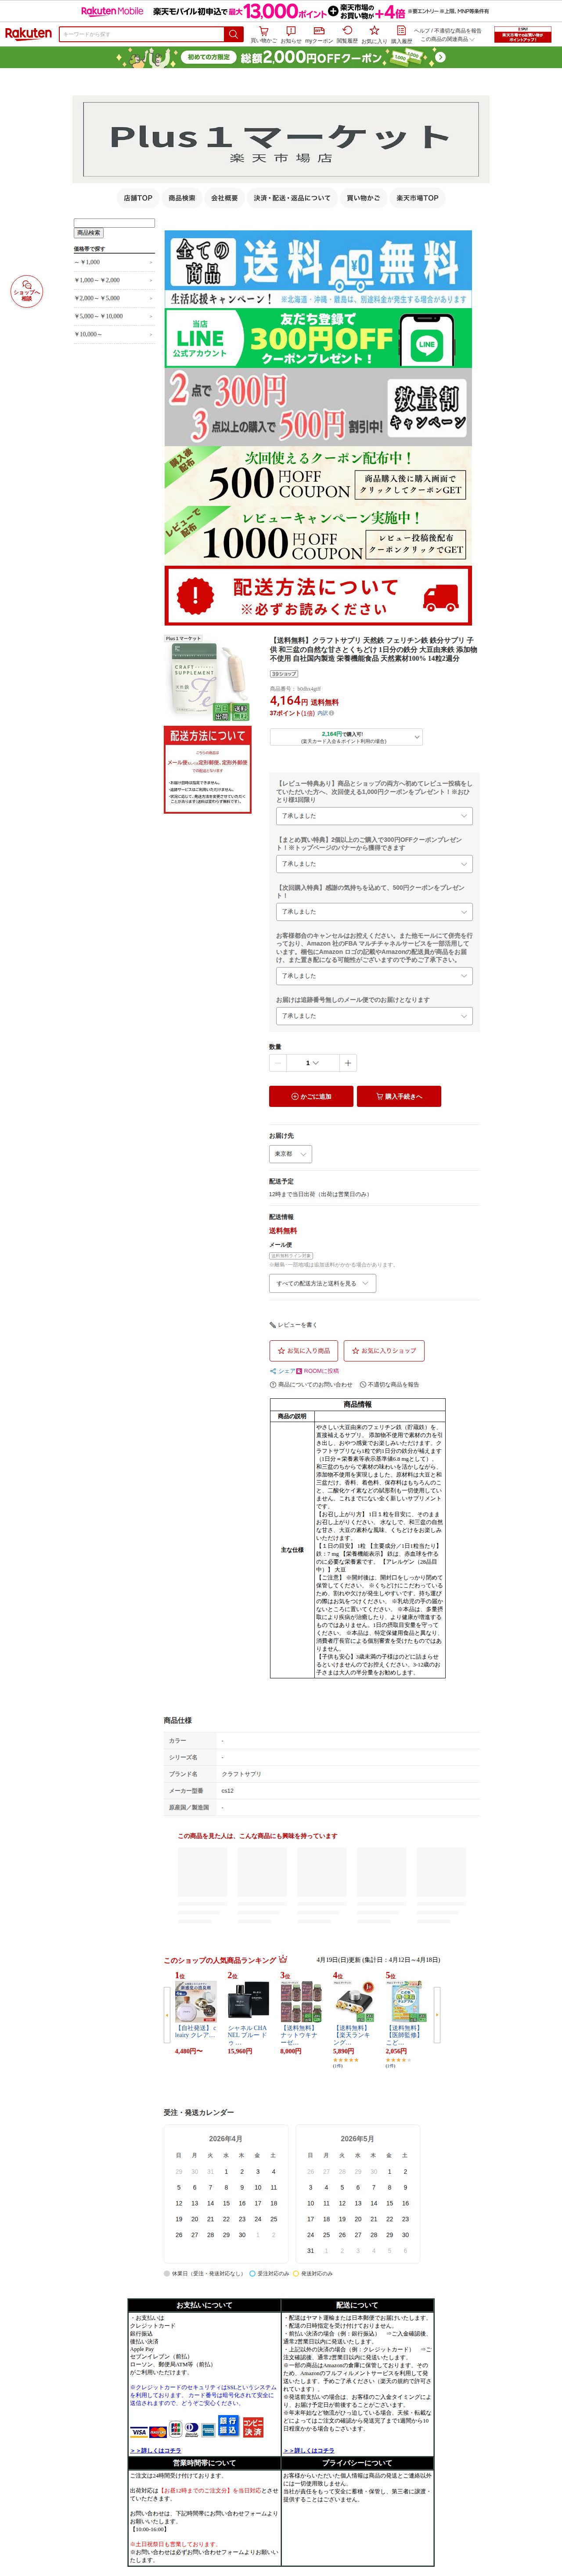The height and width of the screenshot is (2576, 562).
Task: Expand すべての配送方法と送料を見る
Action: coord(321,1283)
